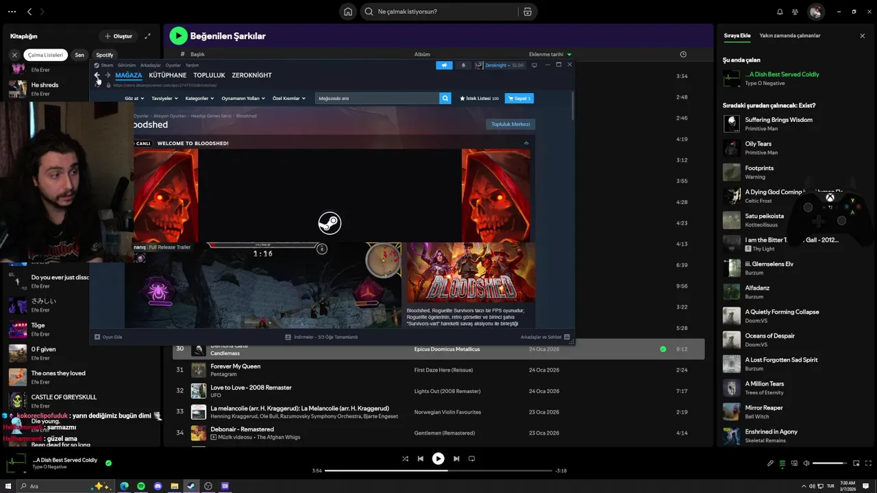The width and height of the screenshot is (877, 493).
Task: Click the duration clock column header
Action: 683,54
